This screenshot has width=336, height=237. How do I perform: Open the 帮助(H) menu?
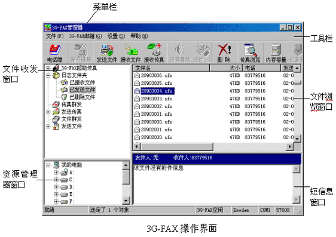click(x=139, y=36)
